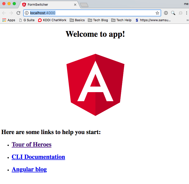Click the browser forward arrow
189x184 pixels.
(11, 13)
